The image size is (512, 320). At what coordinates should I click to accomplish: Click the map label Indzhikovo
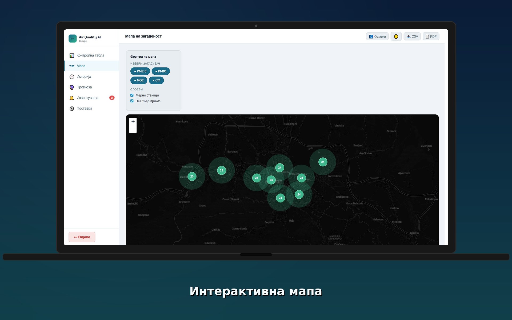335,176
